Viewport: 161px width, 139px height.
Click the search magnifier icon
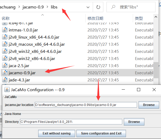113,7
